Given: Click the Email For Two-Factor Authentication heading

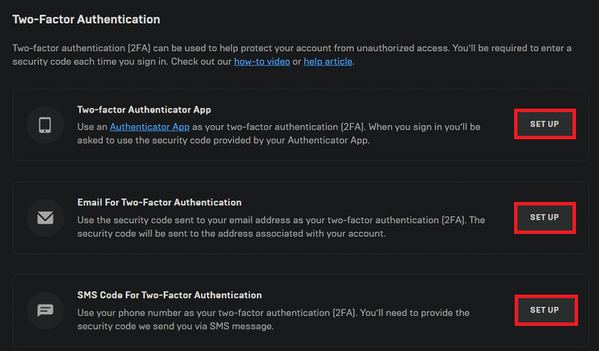Looking at the screenshot, I should [x=160, y=202].
